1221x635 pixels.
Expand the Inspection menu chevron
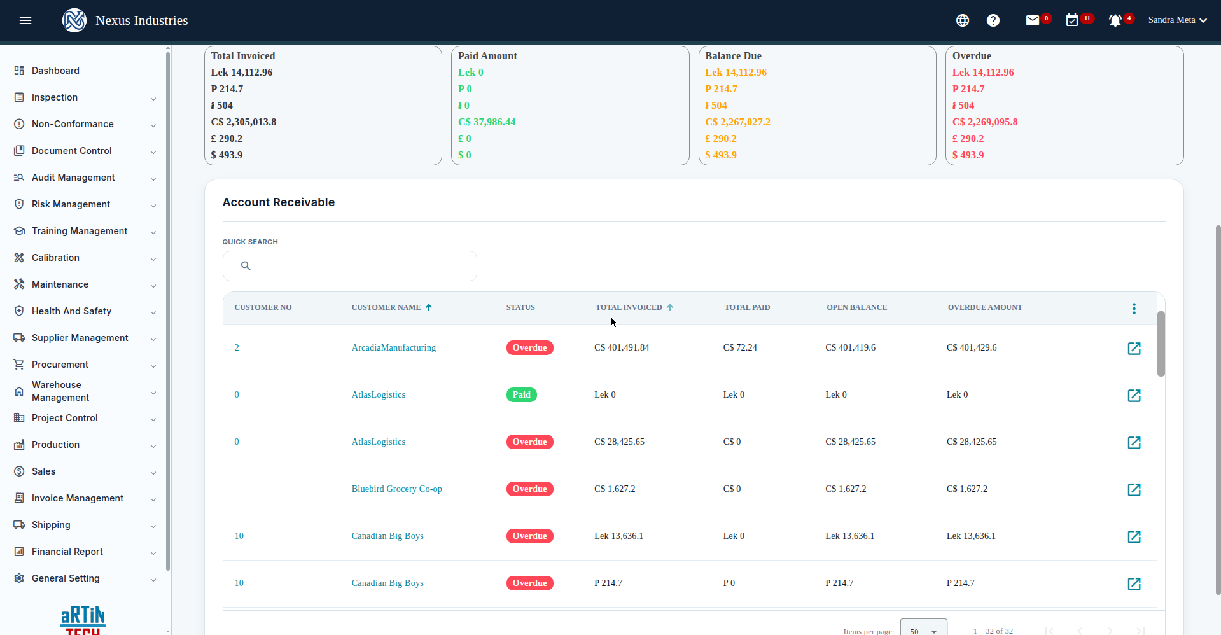point(153,99)
